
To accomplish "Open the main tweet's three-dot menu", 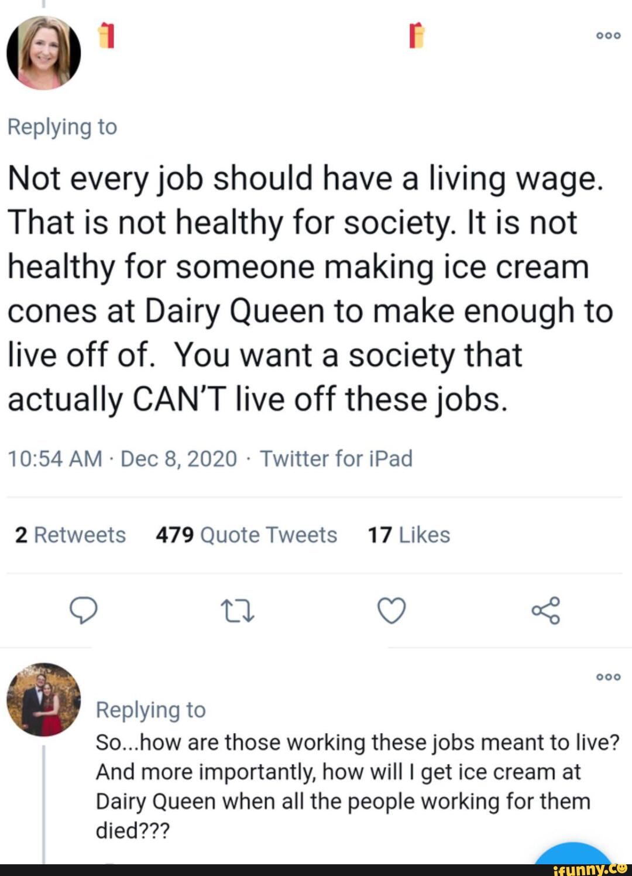I will 608,35.
